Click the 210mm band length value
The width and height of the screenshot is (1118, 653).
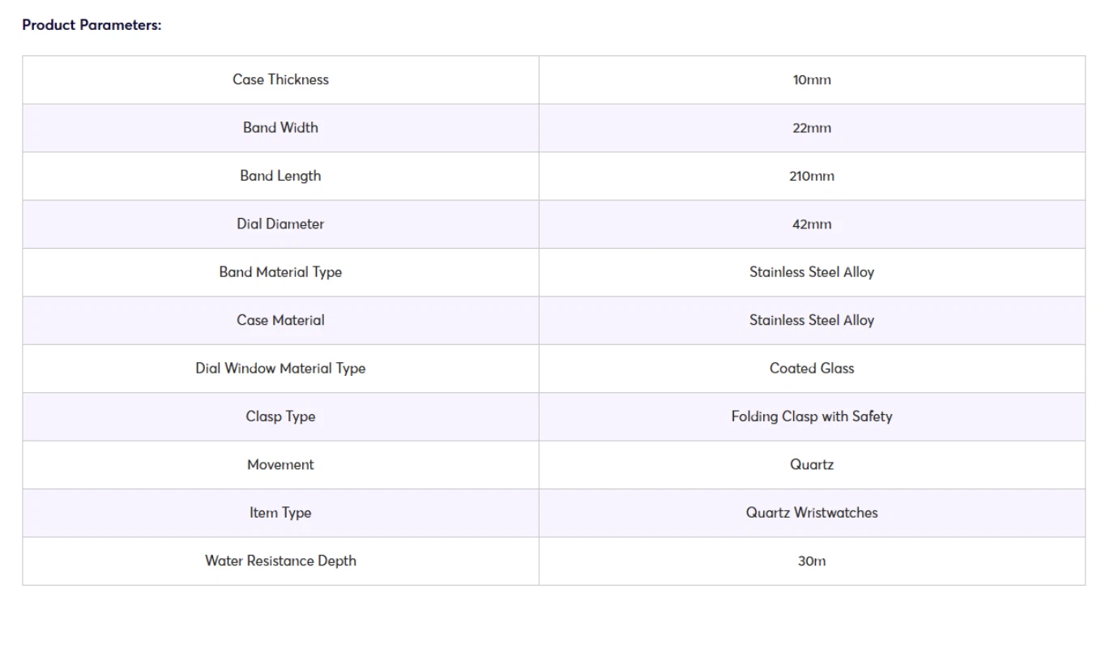(x=812, y=176)
